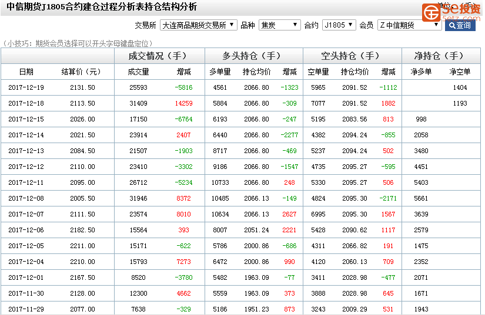Click the 空头持仓（手） group header
The width and height of the screenshot is (485, 315).
(352, 56)
